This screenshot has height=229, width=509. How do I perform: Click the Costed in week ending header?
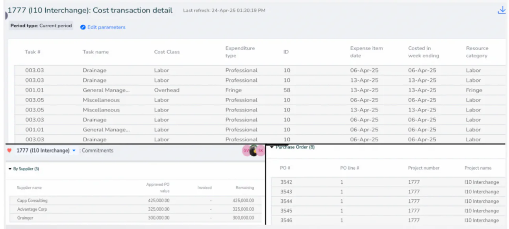[x=424, y=52]
